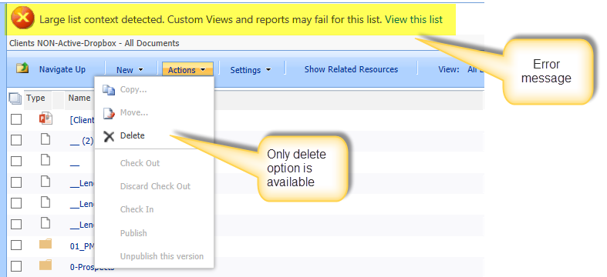The height and width of the screenshot is (277, 607).
Task: Open the 0-Prospects folder link
Action: (x=92, y=267)
